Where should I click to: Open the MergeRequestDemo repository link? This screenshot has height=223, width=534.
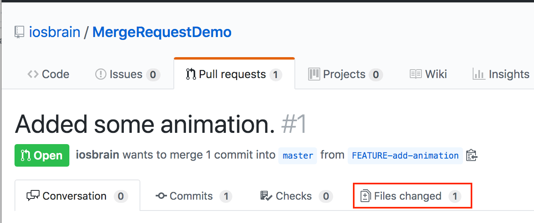click(162, 32)
